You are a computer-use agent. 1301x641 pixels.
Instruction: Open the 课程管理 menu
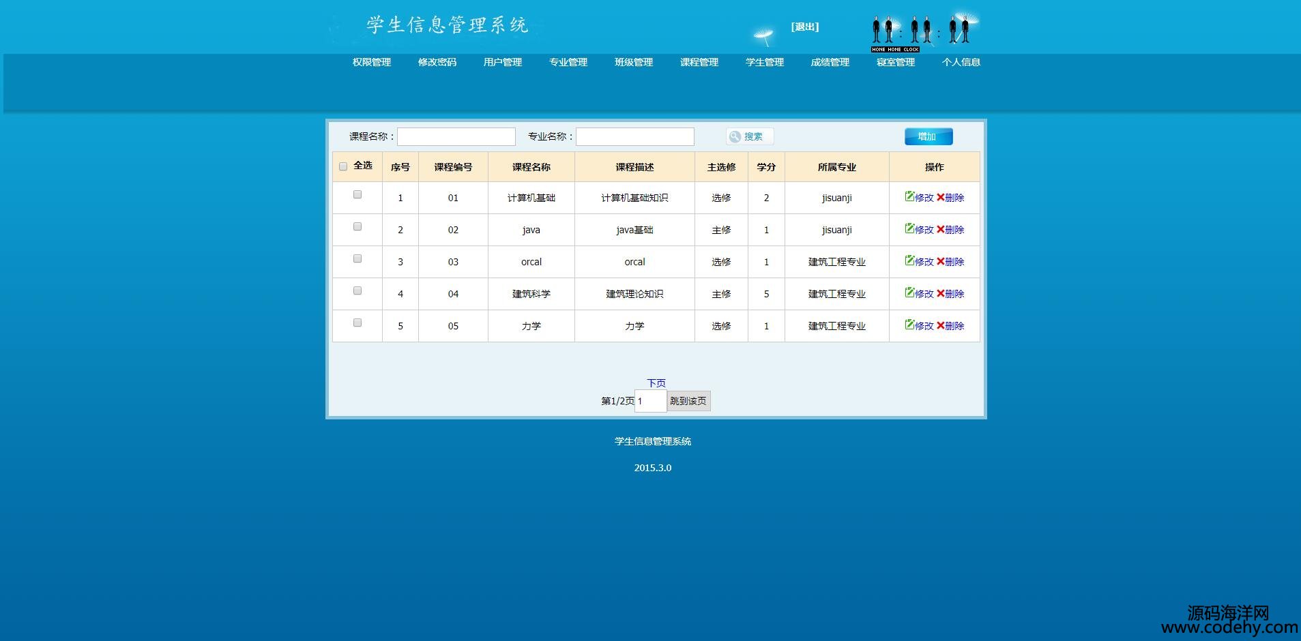(699, 62)
